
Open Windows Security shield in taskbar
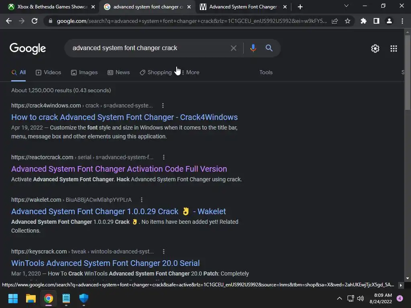[x=84, y=298]
